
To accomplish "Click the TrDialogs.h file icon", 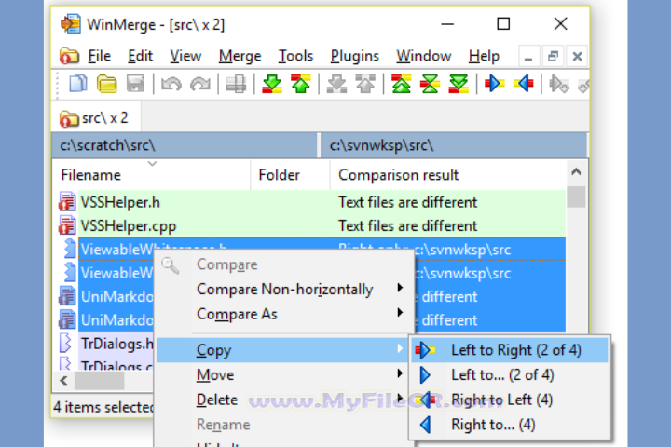I will point(65,343).
